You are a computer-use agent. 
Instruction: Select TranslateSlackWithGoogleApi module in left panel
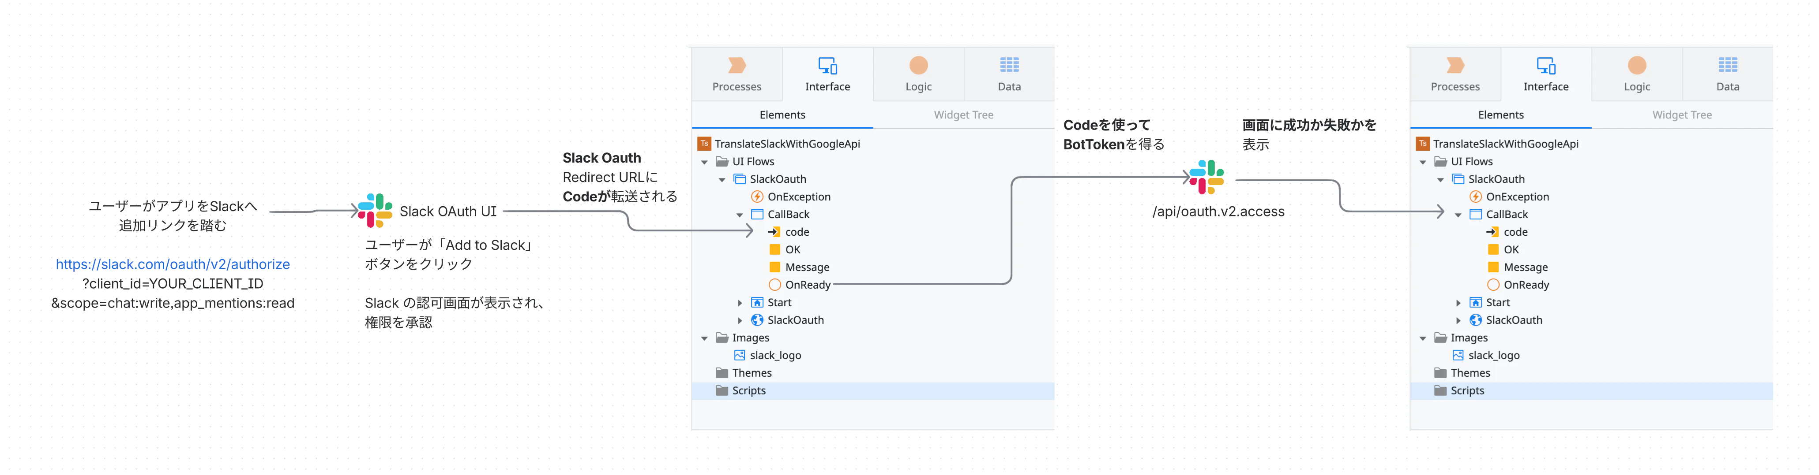(x=787, y=144)
